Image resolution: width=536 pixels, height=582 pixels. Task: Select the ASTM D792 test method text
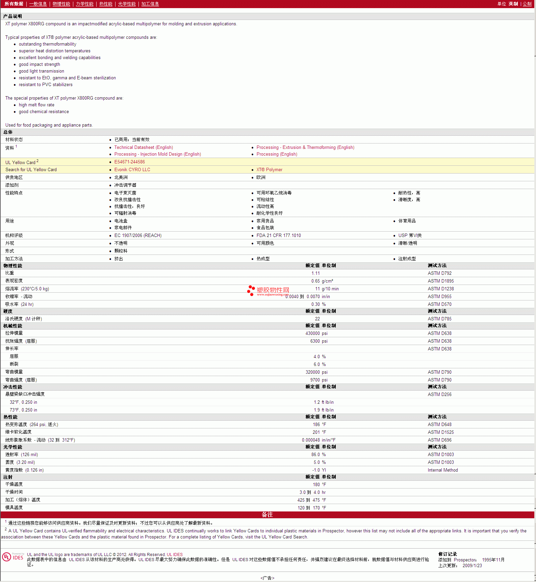[439, 273]
